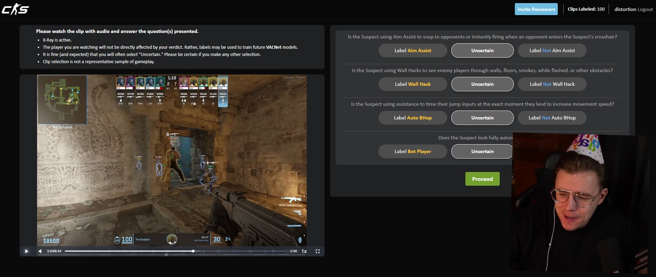The width and height of the screenshot is (656, 277).
Task: Click the Wall Hacks question text
Action: point(482,70)
